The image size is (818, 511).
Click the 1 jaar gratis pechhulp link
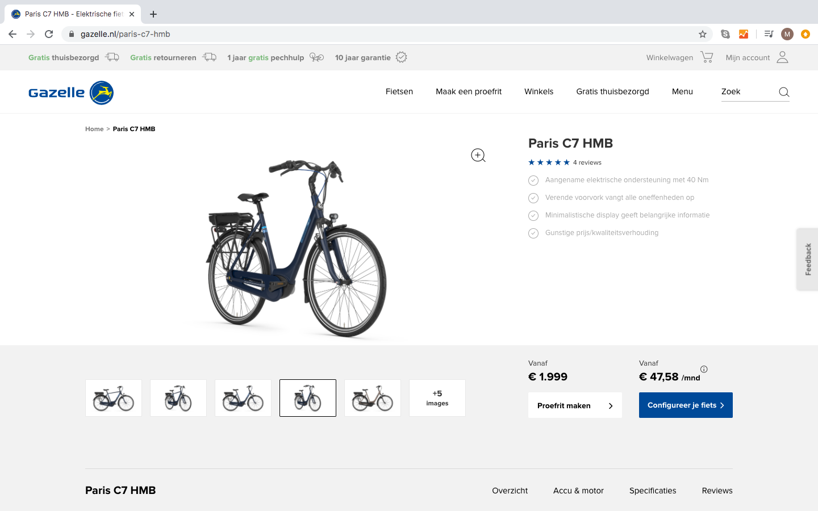tap(265, 57)
